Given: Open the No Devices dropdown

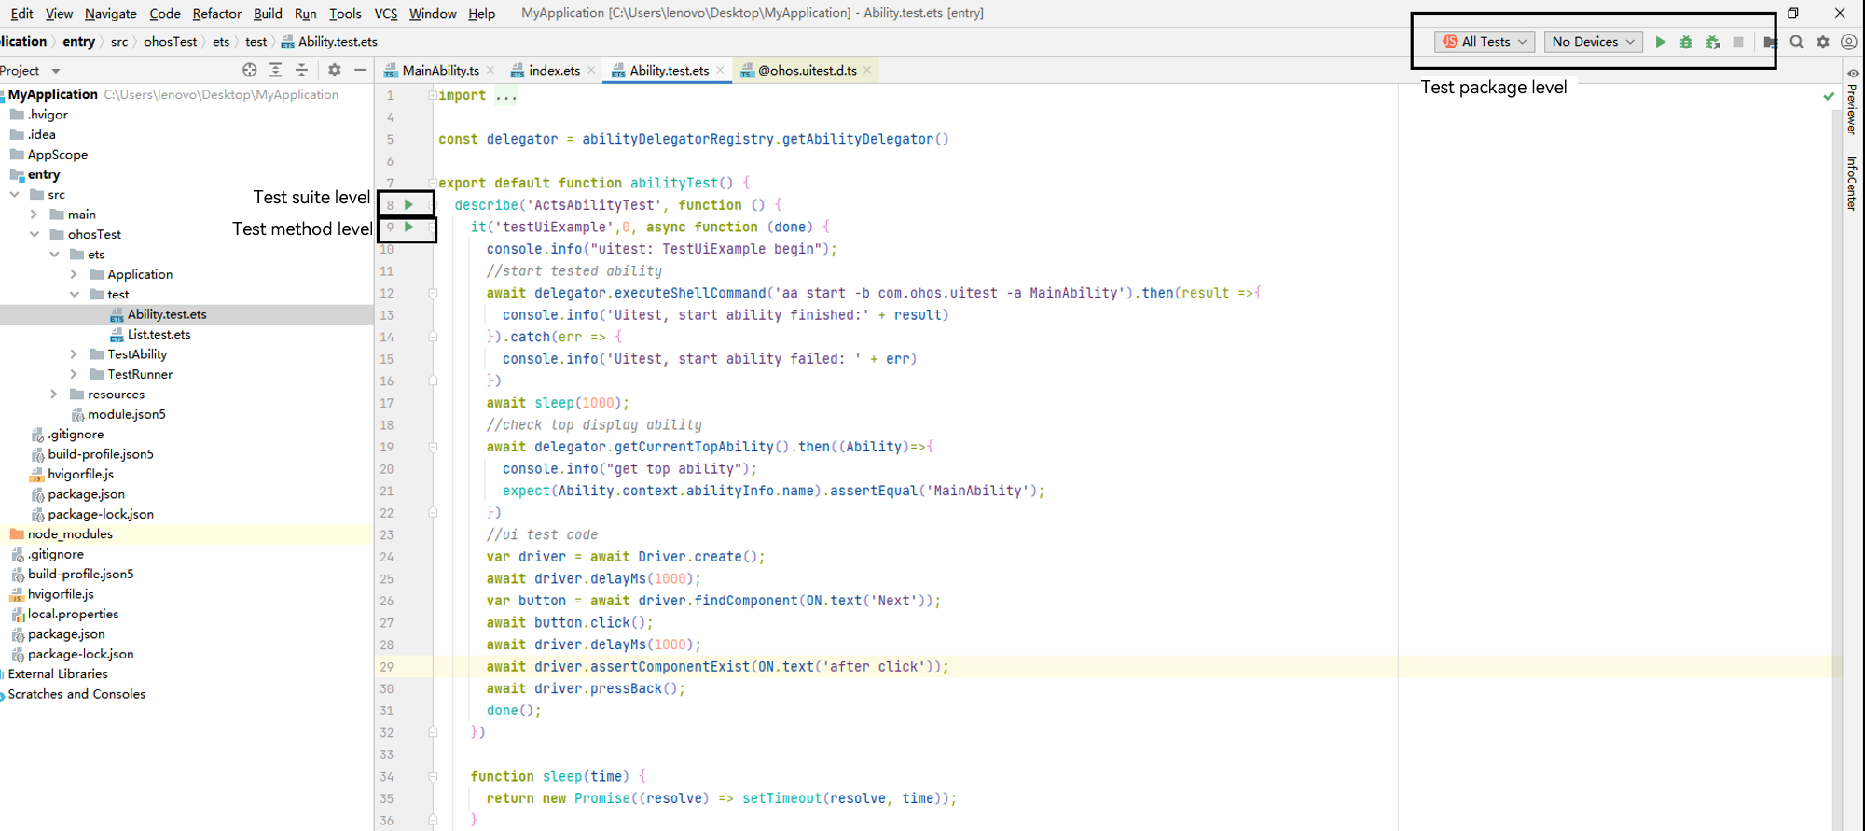Looking at the screenshot, I should [1593, 42].
